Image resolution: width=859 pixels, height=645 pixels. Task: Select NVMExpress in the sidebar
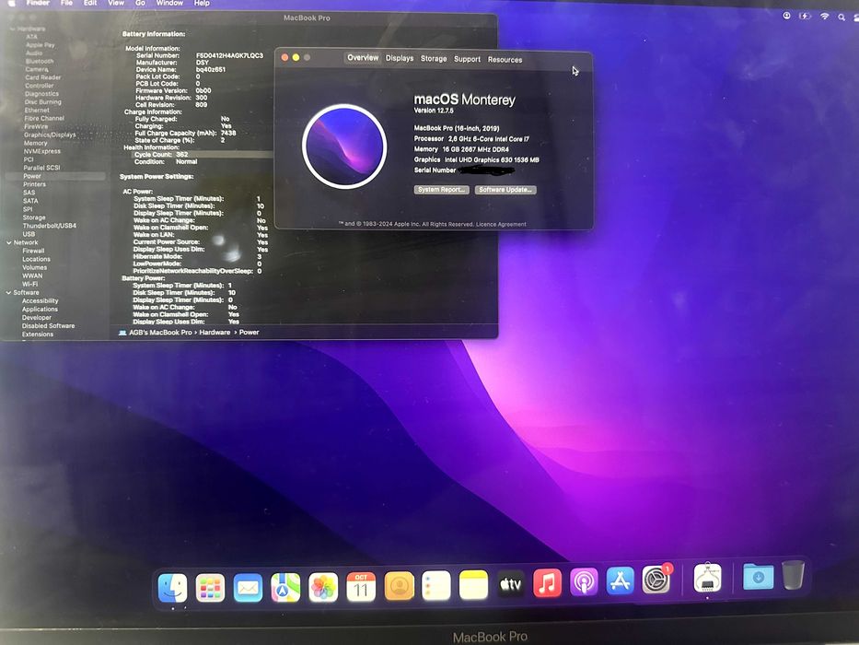point(42,151)
